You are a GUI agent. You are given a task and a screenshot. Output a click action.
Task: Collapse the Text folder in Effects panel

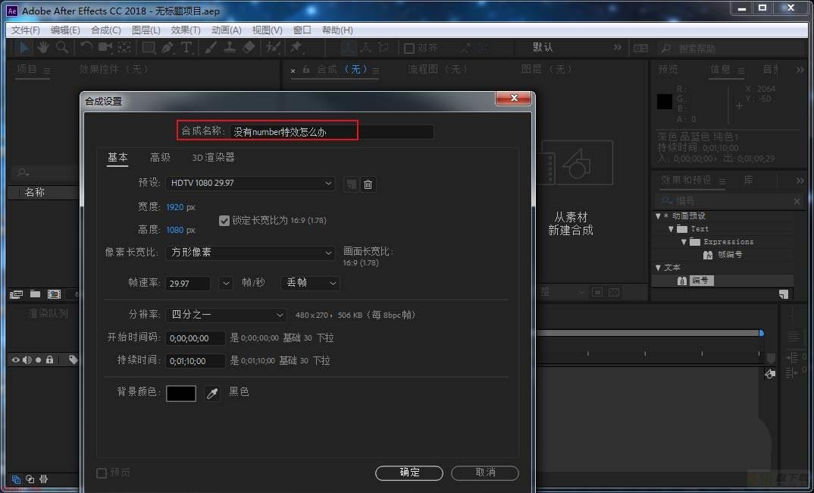[x=672, y=229]
